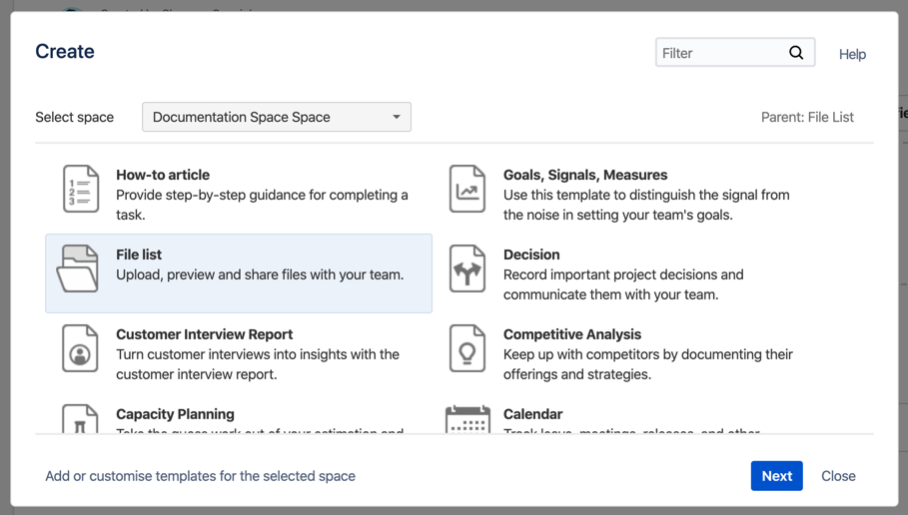Viewport: 908px width, 515px height.
Task: Click the Decision forked-arrows icon
Action: tap(467, 268)
